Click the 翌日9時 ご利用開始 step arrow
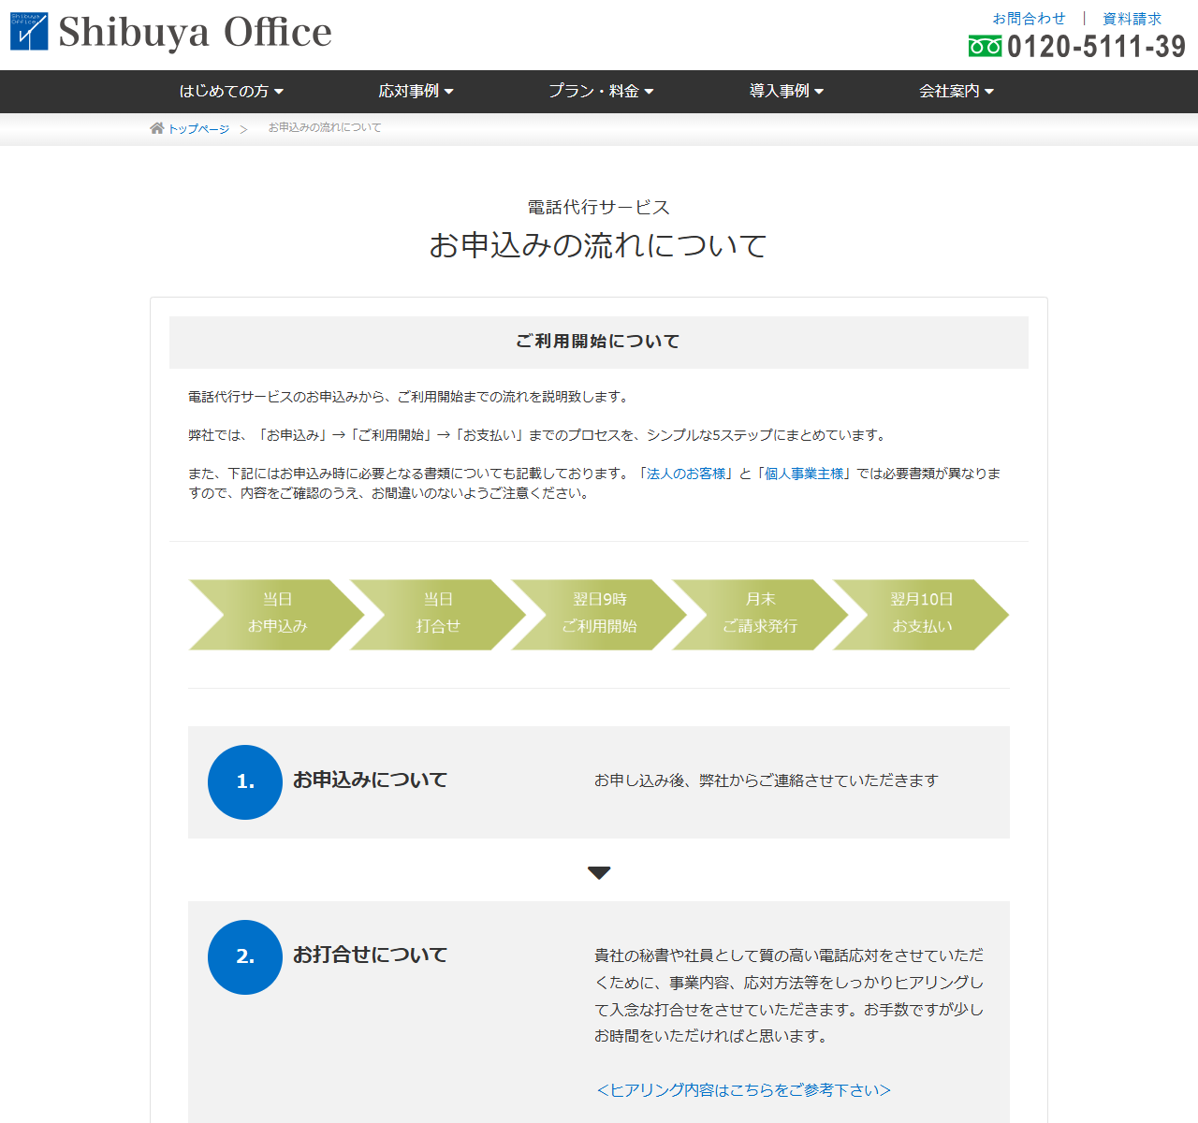Image resolution: width=1198 pixels, height=1123 pixels. coord(599,614)
